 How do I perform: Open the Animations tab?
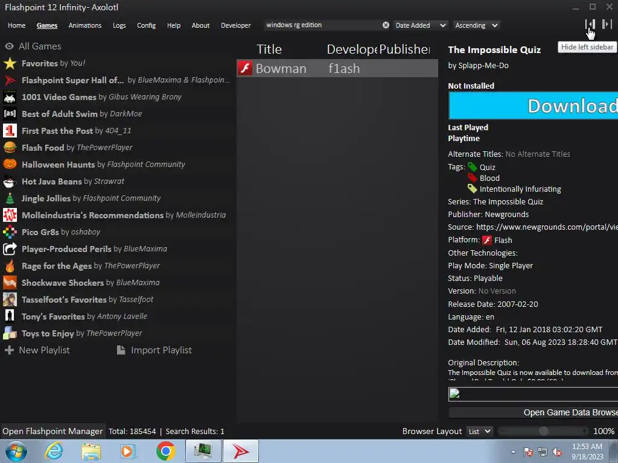pyautogui.click(x=84, y=25)
